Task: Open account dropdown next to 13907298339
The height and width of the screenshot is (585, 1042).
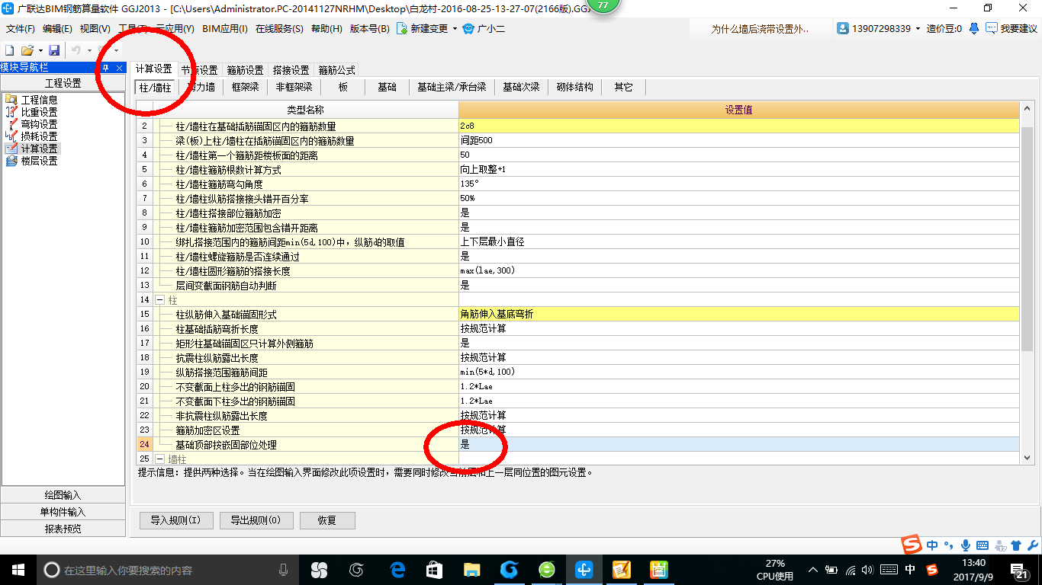Action: (918, 29)
